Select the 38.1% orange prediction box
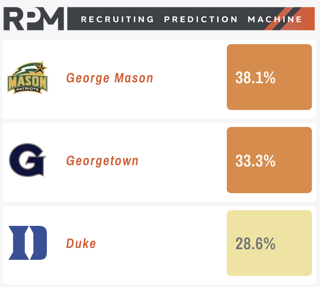 click(269, 77)
